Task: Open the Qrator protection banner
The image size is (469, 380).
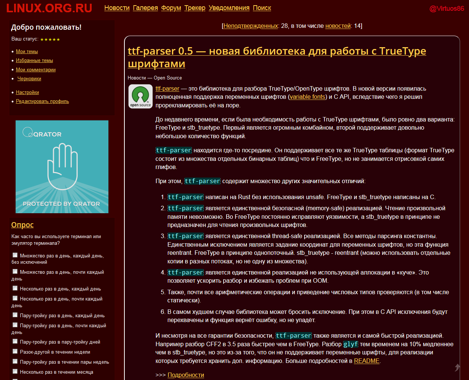Action: pyautogui.click(x=62, y=167)
